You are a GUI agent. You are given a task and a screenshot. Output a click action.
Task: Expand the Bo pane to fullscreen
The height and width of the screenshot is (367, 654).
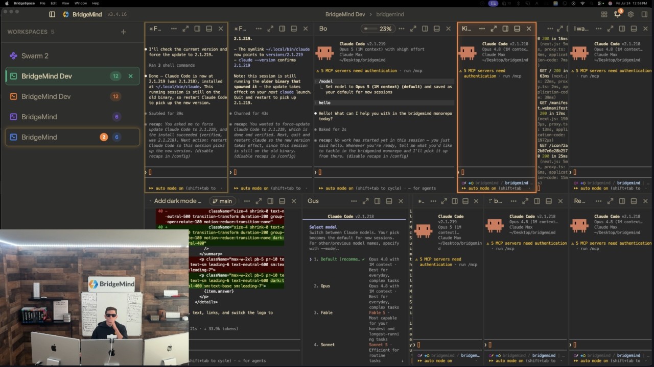pyautogui.click(x=413, y=29)
